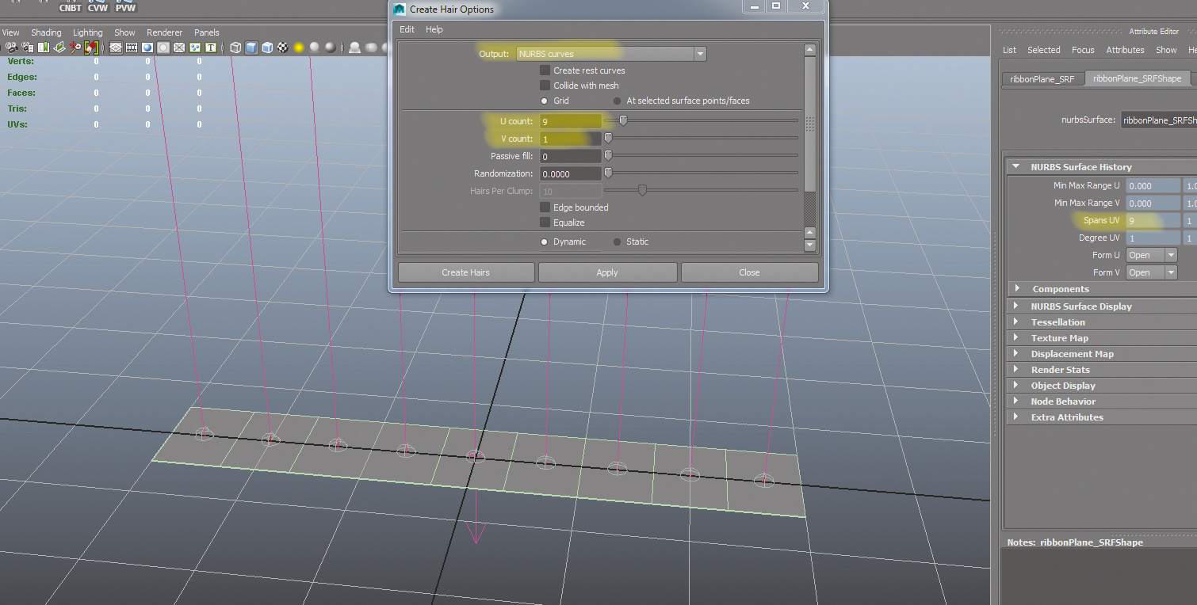This screenshot has height=605, width=1197.
Task: Click the Close button in hair options
Action: [x=749, y=272]
